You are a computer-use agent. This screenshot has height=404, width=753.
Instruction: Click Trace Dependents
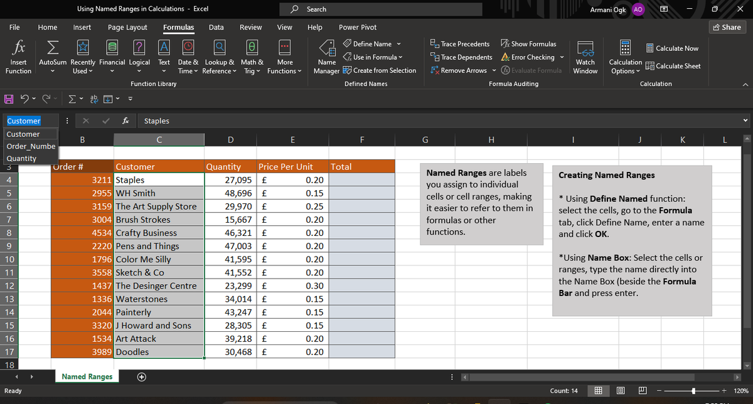tap(461, 57)
